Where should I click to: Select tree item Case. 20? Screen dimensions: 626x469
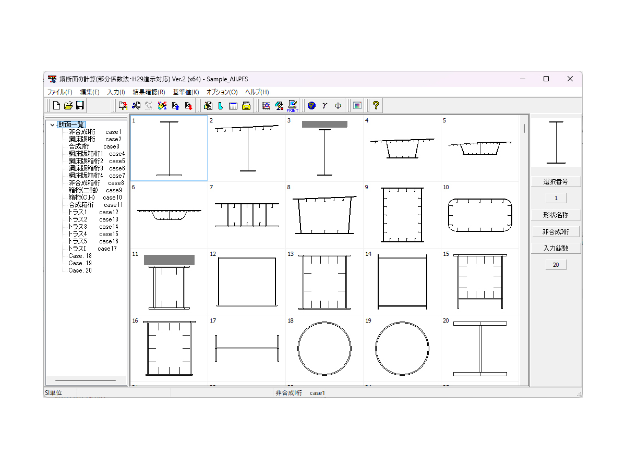80,270
